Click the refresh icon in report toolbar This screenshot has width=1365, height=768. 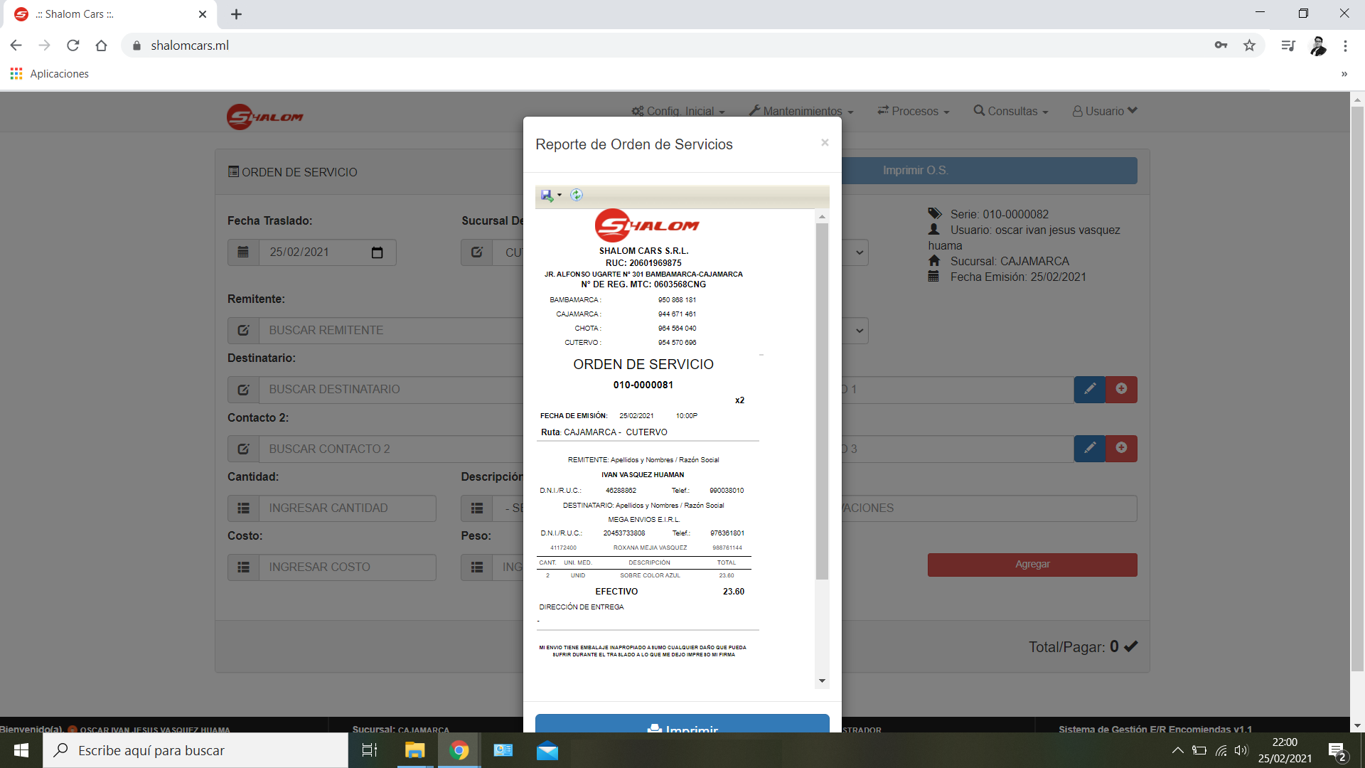577,196
